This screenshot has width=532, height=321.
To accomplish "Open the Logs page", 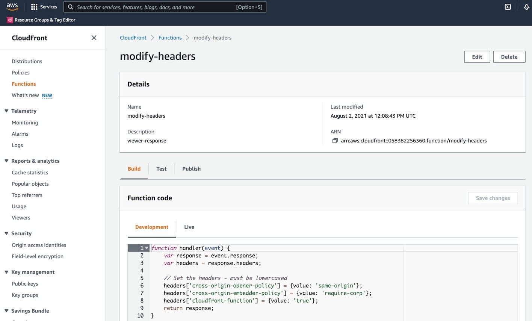I will [17, 145].
